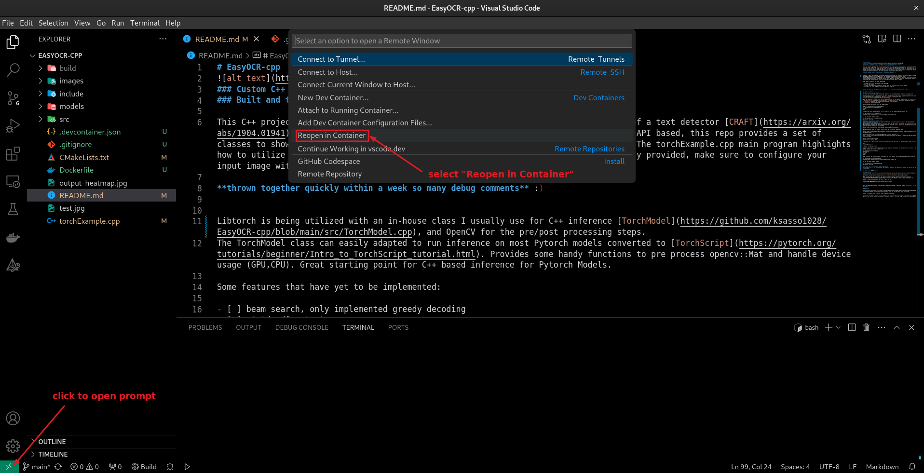Image resolution: width=924 pixels, height=473 pixels.
Task: Select Connect to Tunnel option
Action: pos(462,59)
